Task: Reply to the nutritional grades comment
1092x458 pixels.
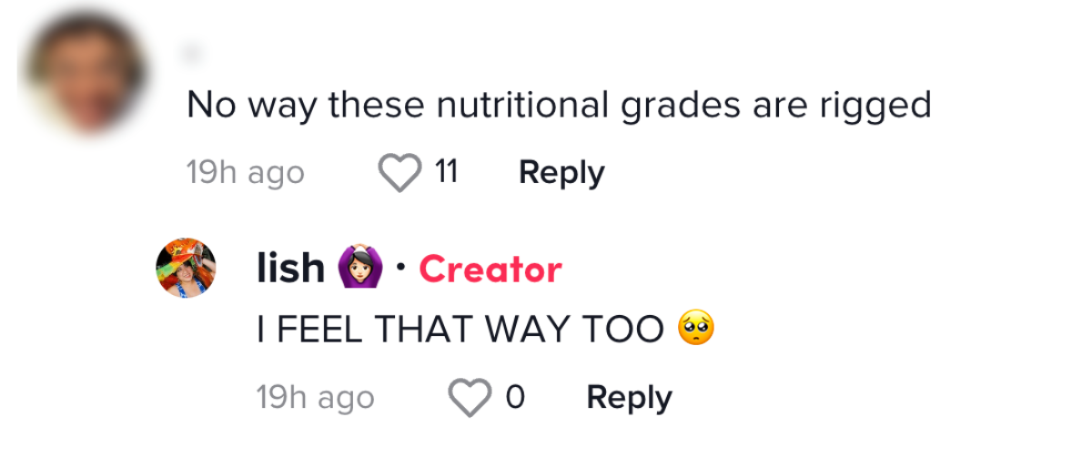Action: pyautogui.click(x=561, y=172)
